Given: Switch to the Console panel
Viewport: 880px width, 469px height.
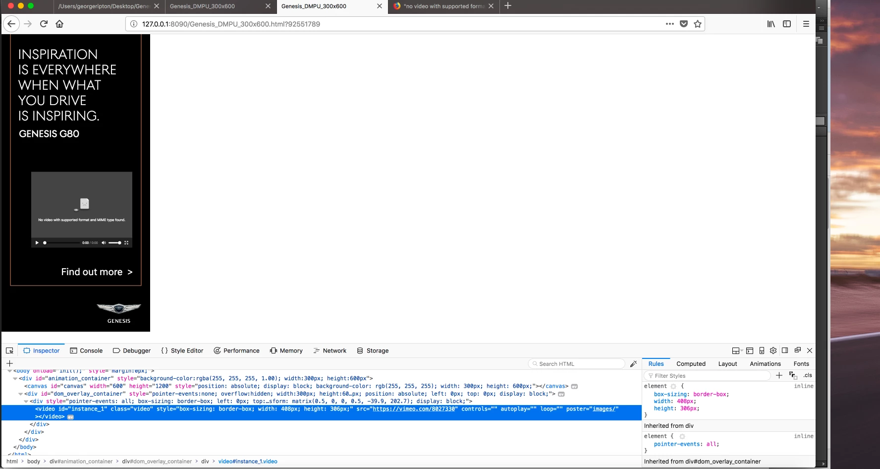Looking at the screenshot, I should point(86,351).
